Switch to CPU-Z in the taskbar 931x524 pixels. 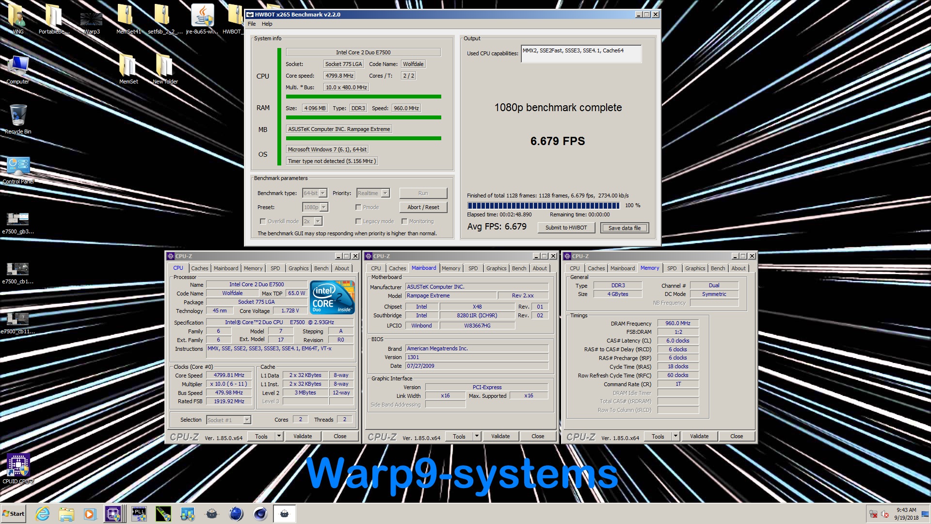pos(113,514)
